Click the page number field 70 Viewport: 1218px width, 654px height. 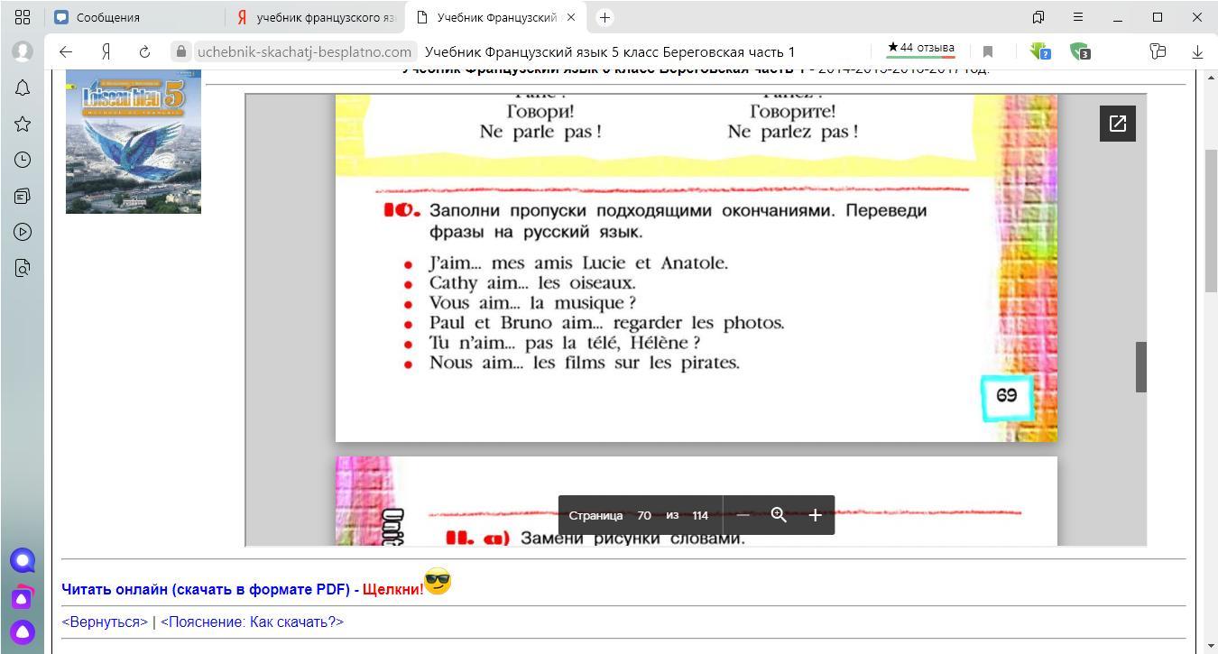[643, 515]
